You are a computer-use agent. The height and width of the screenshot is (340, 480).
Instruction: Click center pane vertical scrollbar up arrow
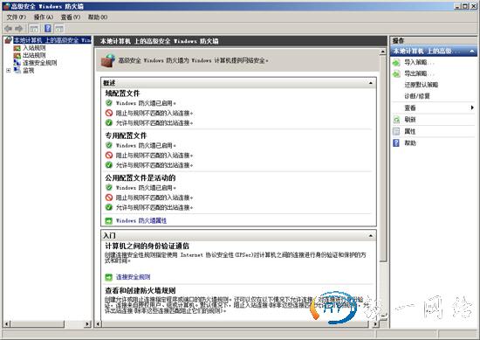[382, 52]
